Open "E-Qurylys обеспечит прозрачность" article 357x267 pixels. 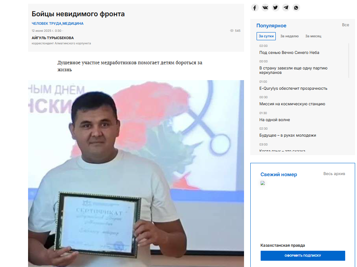[293, 89]
